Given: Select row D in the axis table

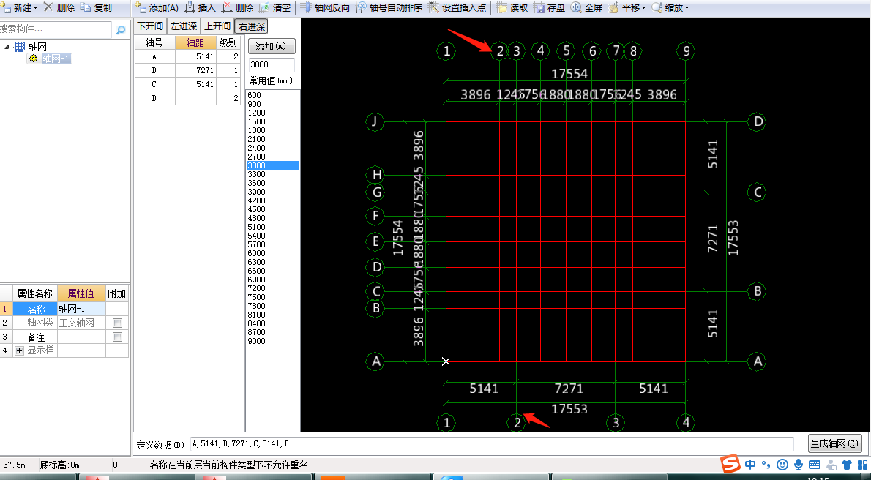Looking at the screenshot, I should pos(188,98).
